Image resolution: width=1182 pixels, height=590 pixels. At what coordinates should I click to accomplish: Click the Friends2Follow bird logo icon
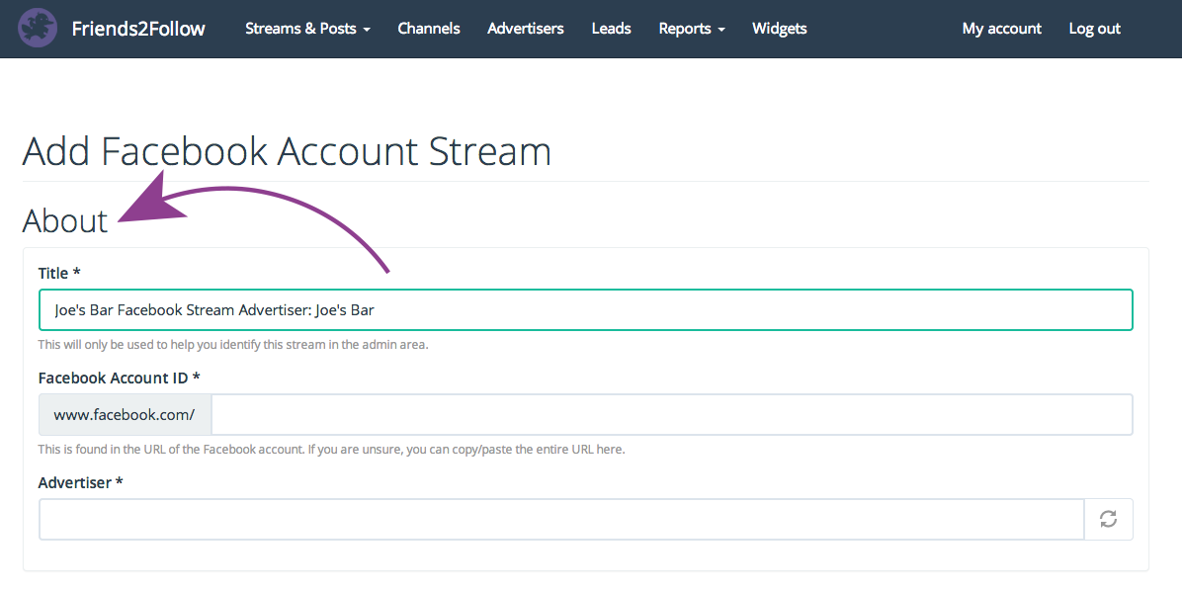(37, 28)
